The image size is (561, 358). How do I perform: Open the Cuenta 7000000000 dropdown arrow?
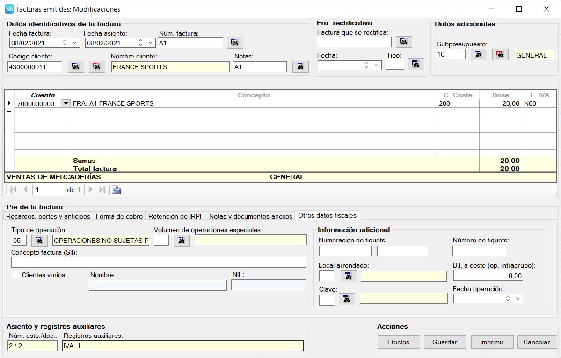click(x=66, y=103)
